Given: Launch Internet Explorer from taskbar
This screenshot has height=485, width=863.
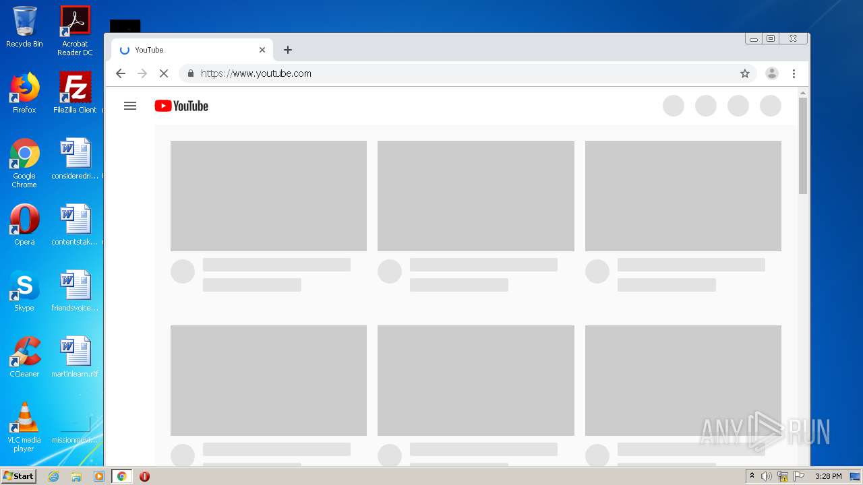Looking at the screenshot, I should pos(54,476).
